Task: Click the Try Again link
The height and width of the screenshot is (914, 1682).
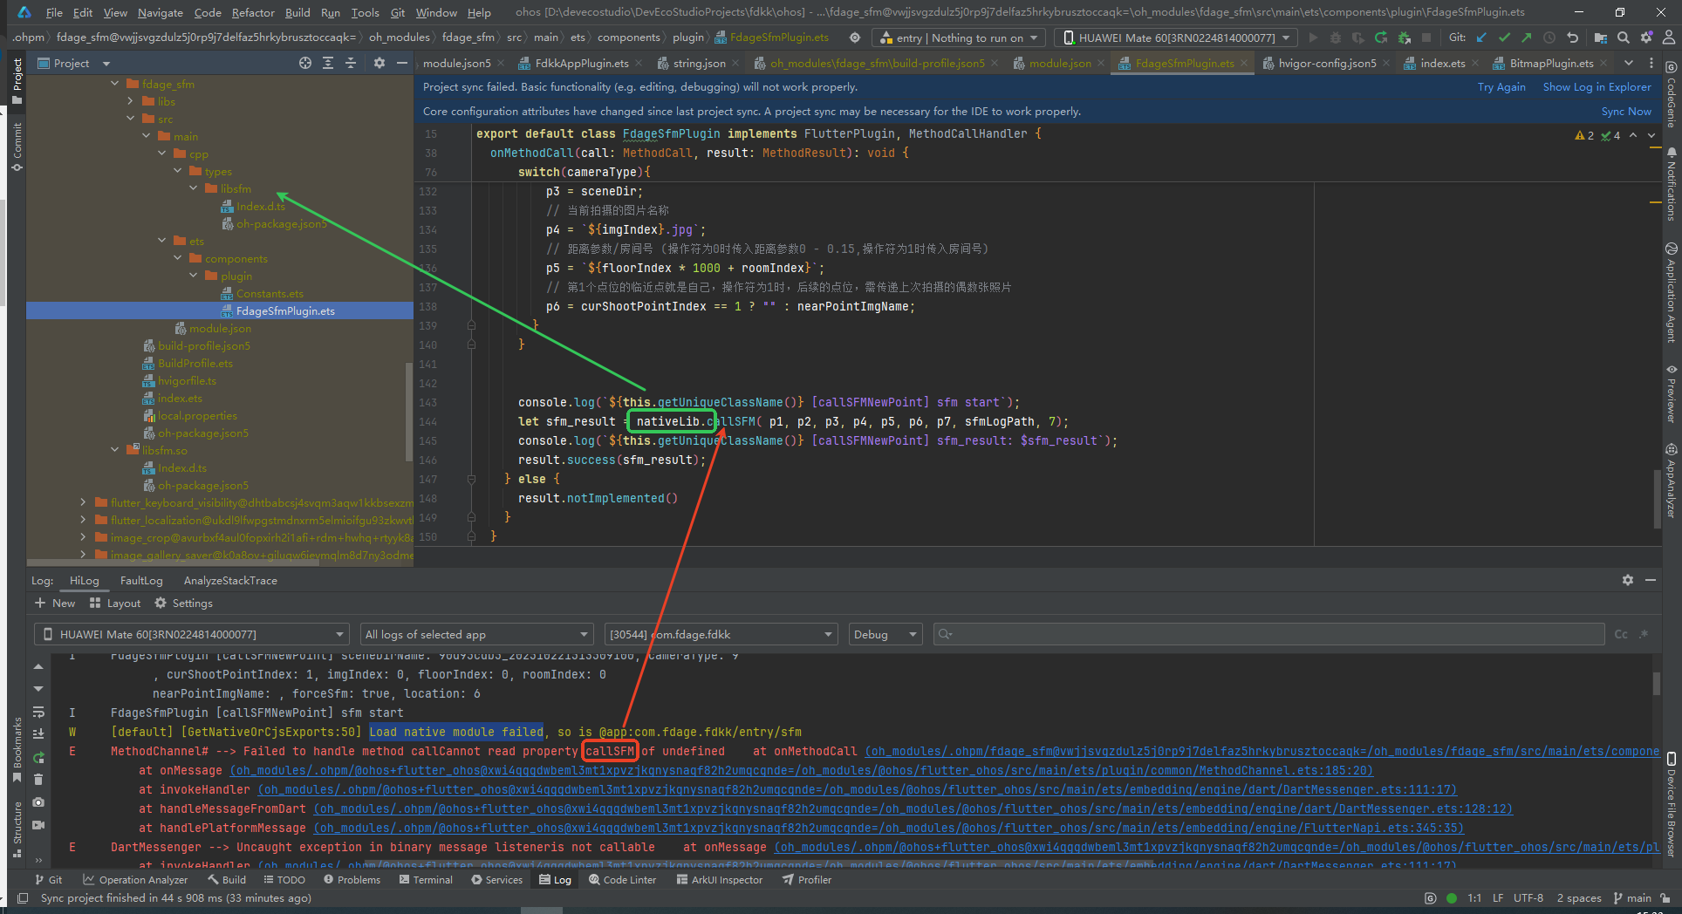Action: (1501, 86)
